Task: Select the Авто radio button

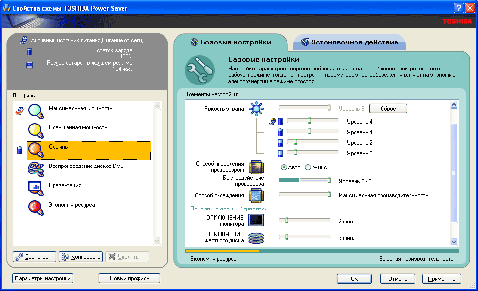Action: point(284,167)
